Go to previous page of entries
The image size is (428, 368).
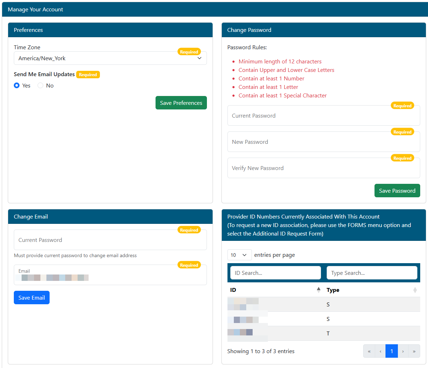[x=380, y=351]
